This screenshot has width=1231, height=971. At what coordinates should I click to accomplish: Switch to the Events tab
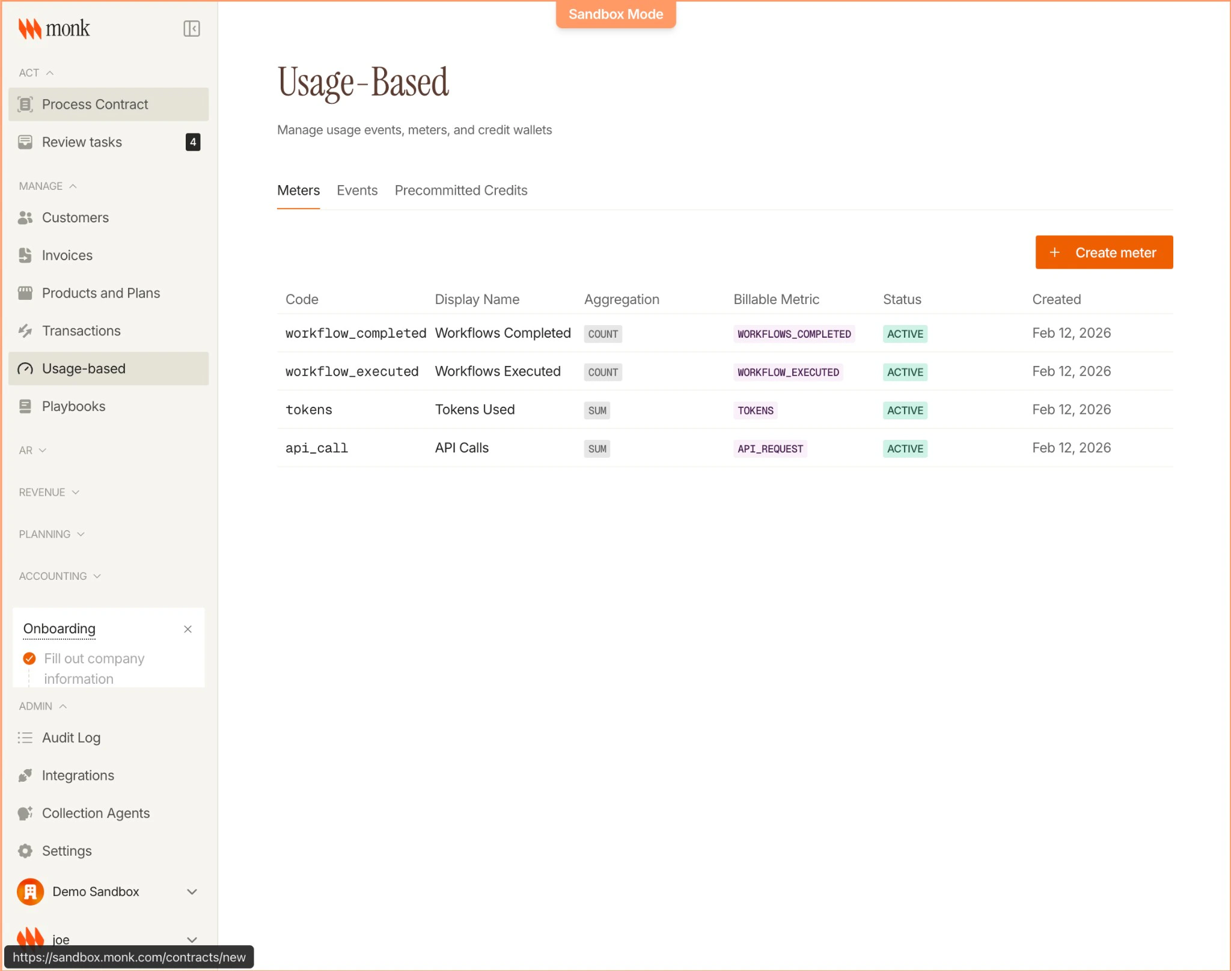tap(357, 190)
